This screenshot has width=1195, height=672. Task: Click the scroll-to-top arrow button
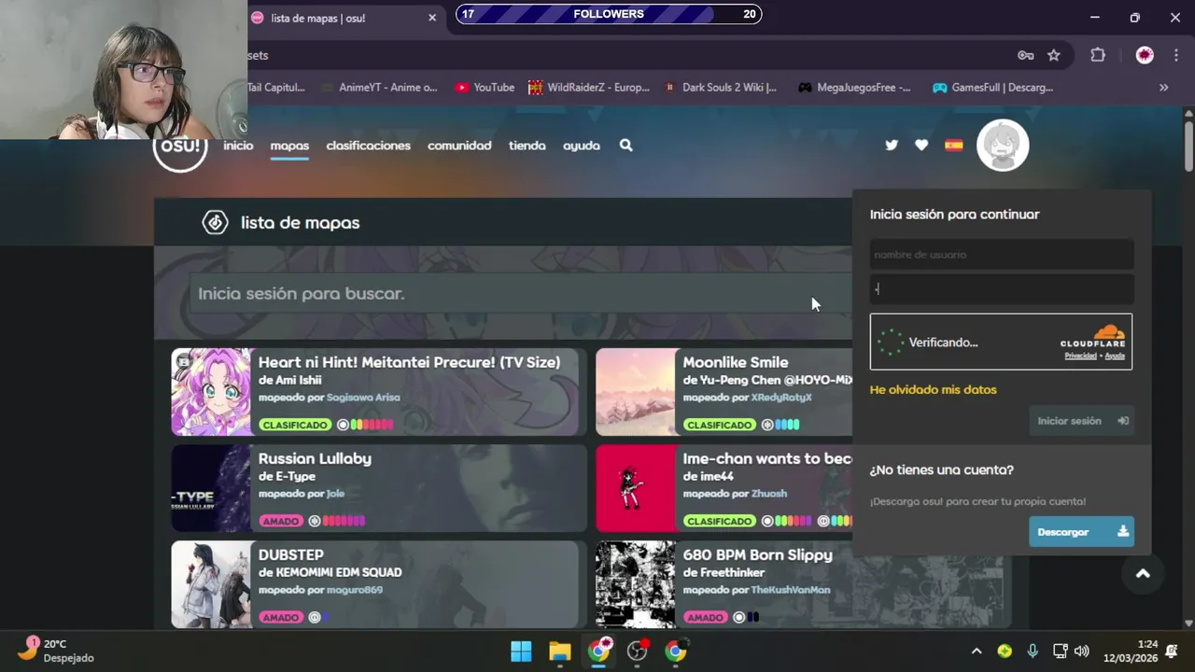(x=1143, y=574)
